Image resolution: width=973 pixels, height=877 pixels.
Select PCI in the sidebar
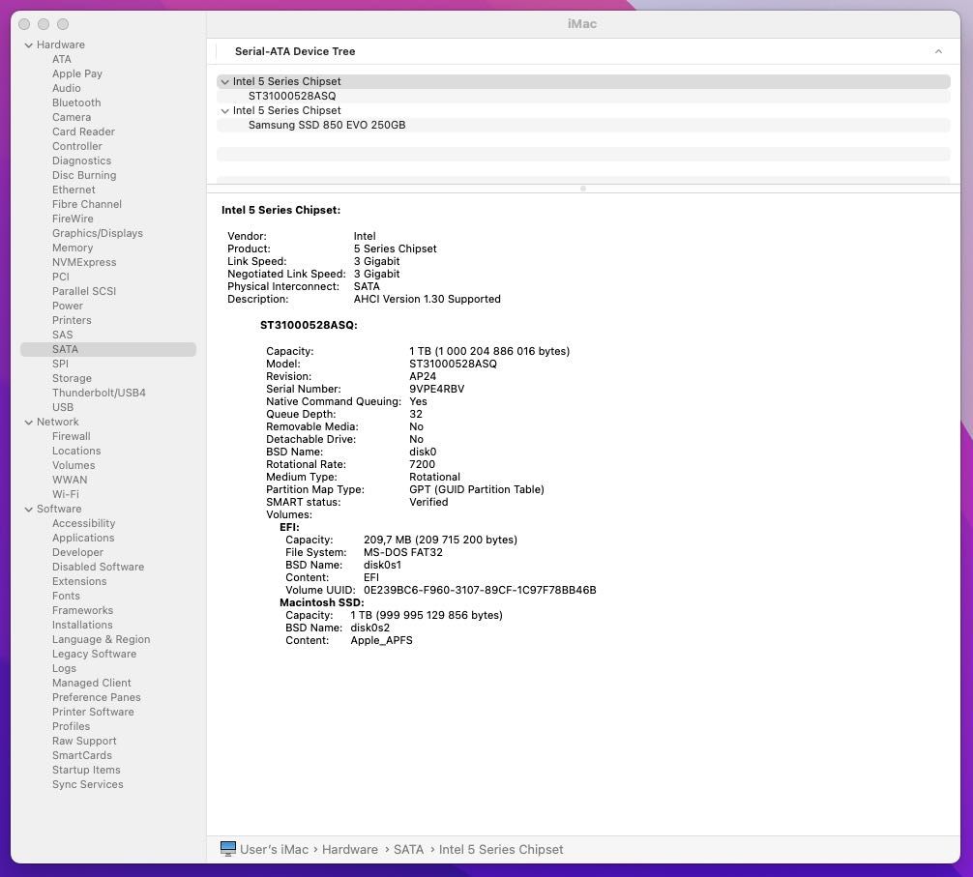click(60, 277)
